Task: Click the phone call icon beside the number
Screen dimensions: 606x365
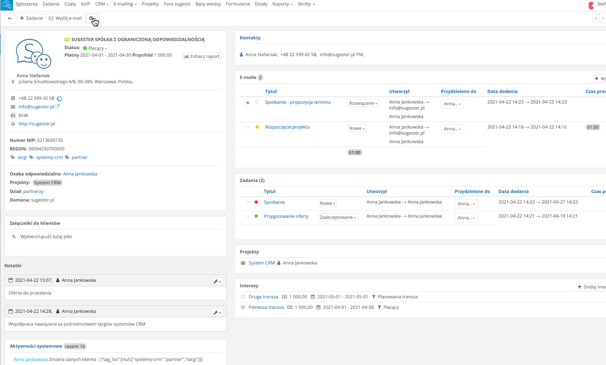Action: (60, 98)
